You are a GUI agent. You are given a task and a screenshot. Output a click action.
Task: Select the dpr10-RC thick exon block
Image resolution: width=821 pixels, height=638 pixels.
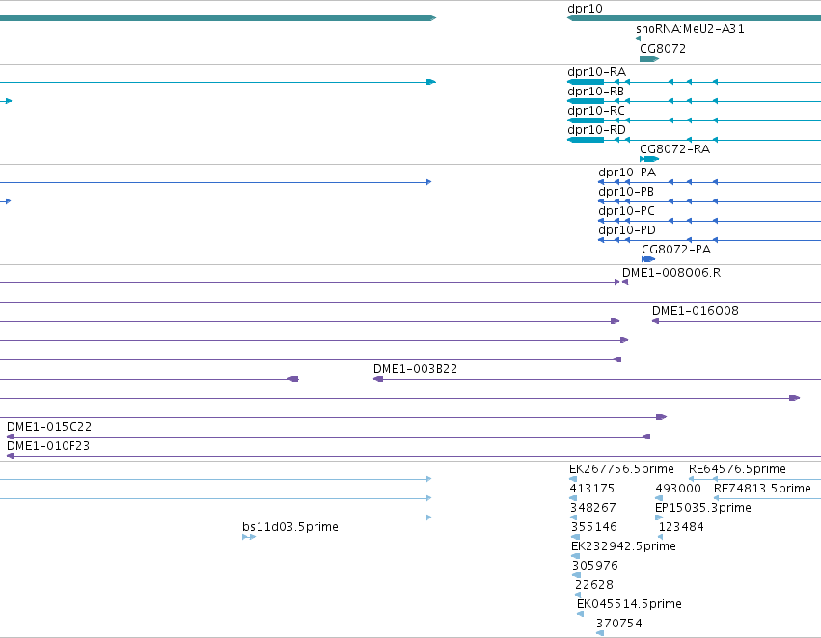click(586, 120)
